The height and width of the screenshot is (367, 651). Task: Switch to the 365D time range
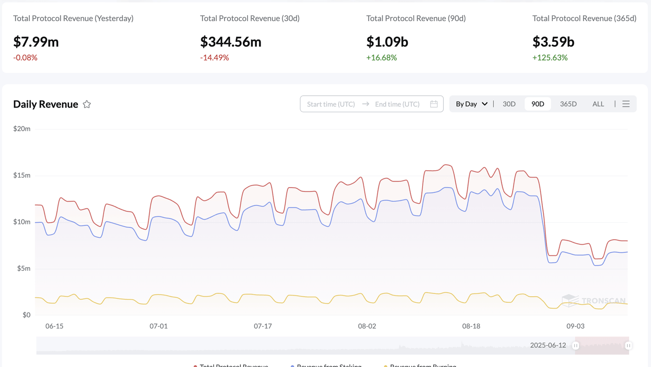pos(568,104)
